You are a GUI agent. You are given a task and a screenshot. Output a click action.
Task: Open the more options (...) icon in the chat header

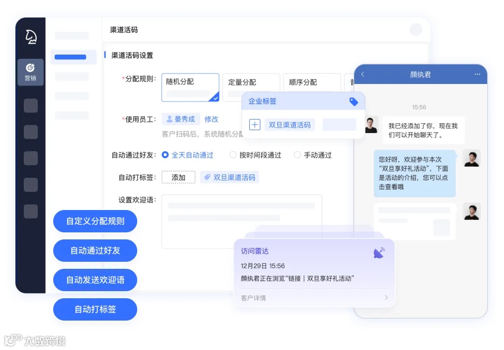point(478,74)
